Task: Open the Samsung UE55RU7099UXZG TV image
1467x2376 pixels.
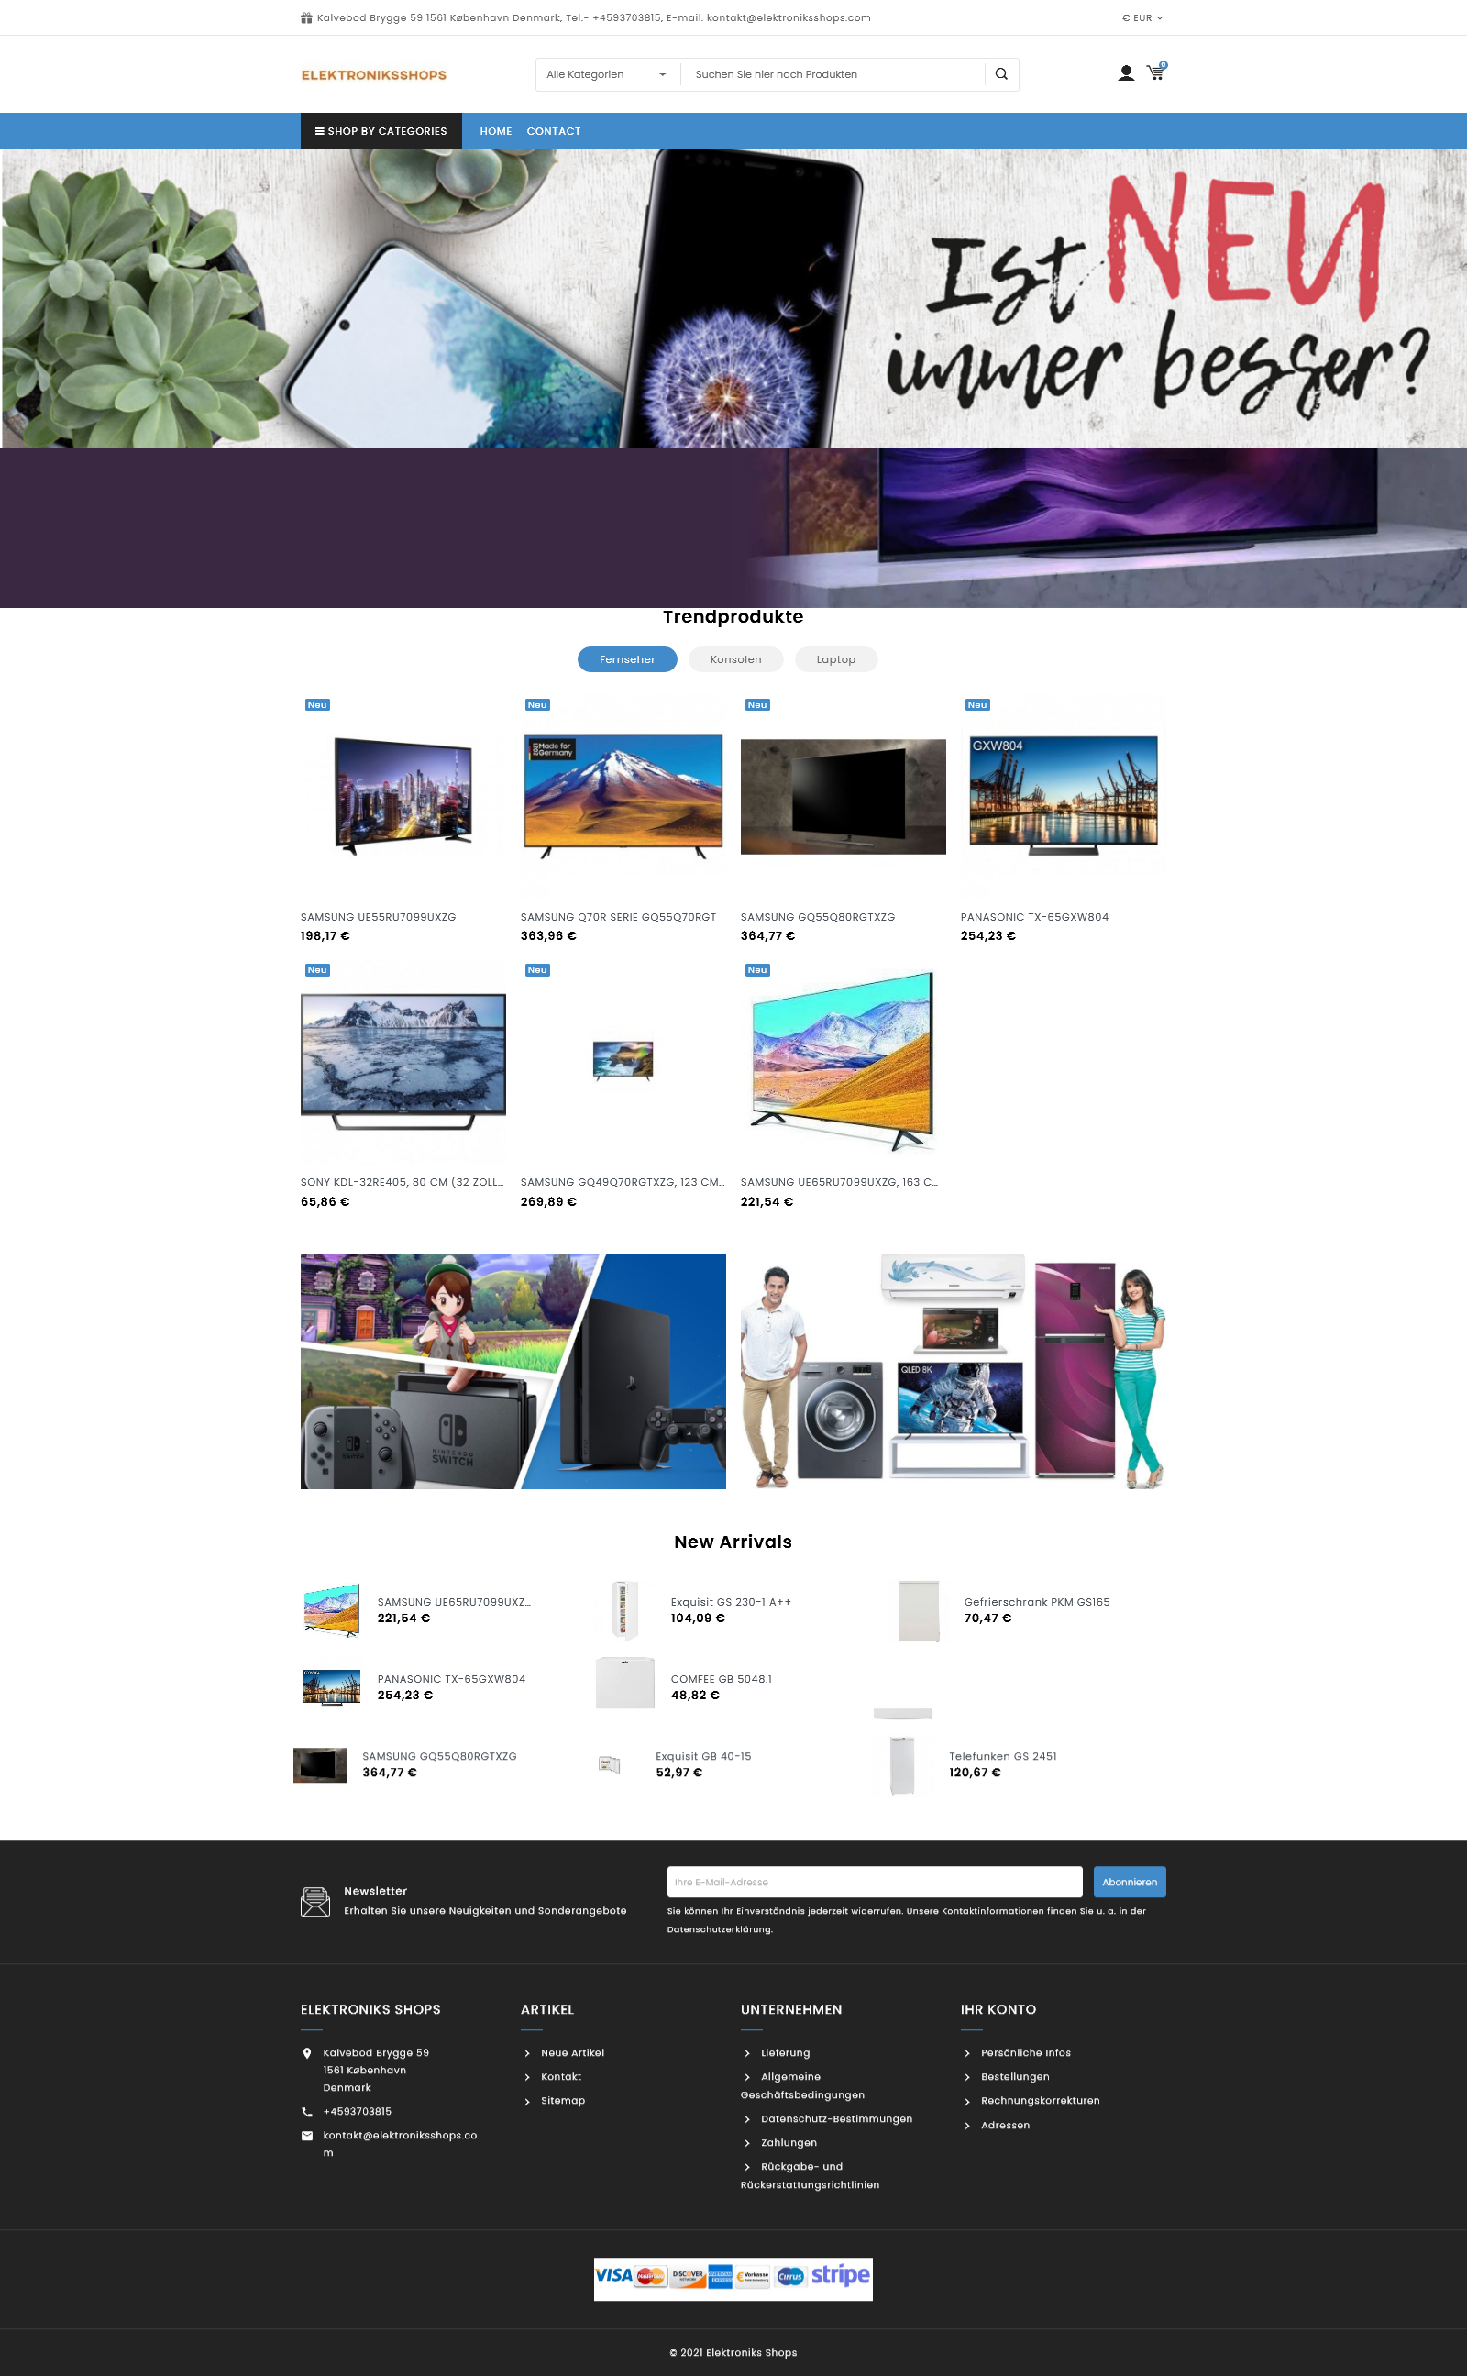Action: pos(403,796)
